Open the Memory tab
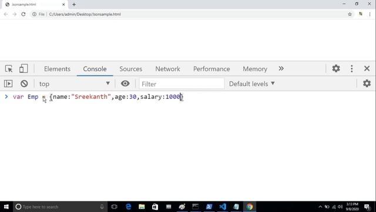Image resolution: width=376 pixels, height=212 pixels. click(x=255, y=69)
